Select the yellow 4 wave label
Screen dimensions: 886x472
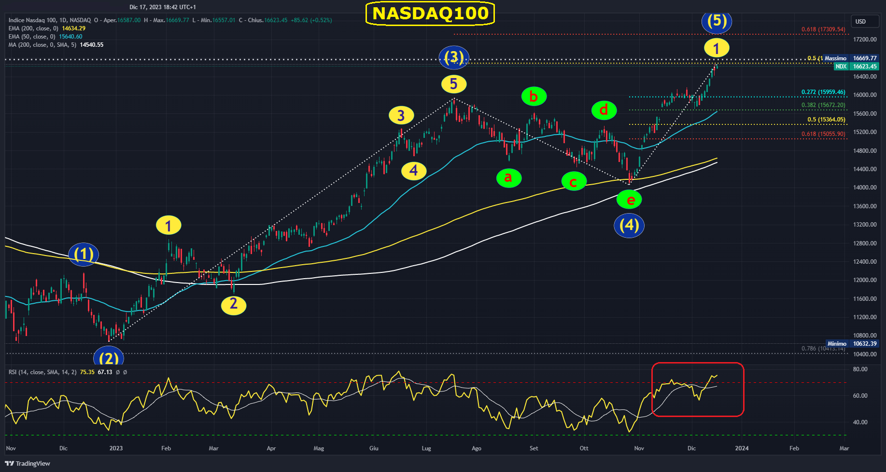click(x=414, y=171)
